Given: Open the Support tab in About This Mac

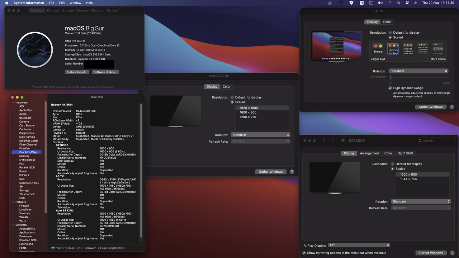Looking at the screenshot, I should click(x=98, y=10).
